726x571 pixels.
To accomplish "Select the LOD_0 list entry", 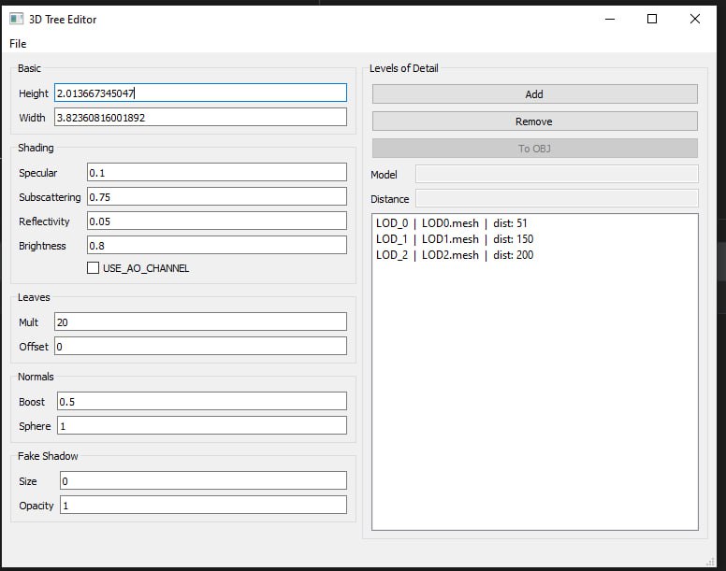I will click(453, 223).
